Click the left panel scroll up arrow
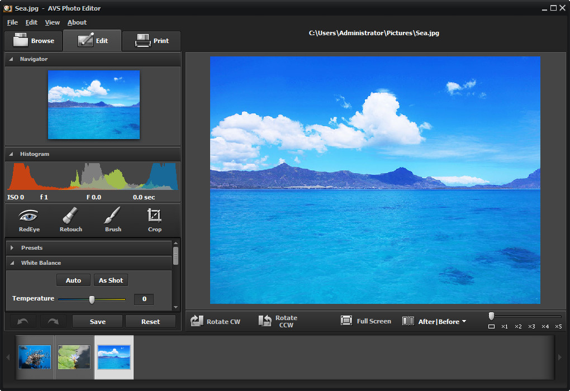This screenshot has height=391, width=570. pos(176,243)
